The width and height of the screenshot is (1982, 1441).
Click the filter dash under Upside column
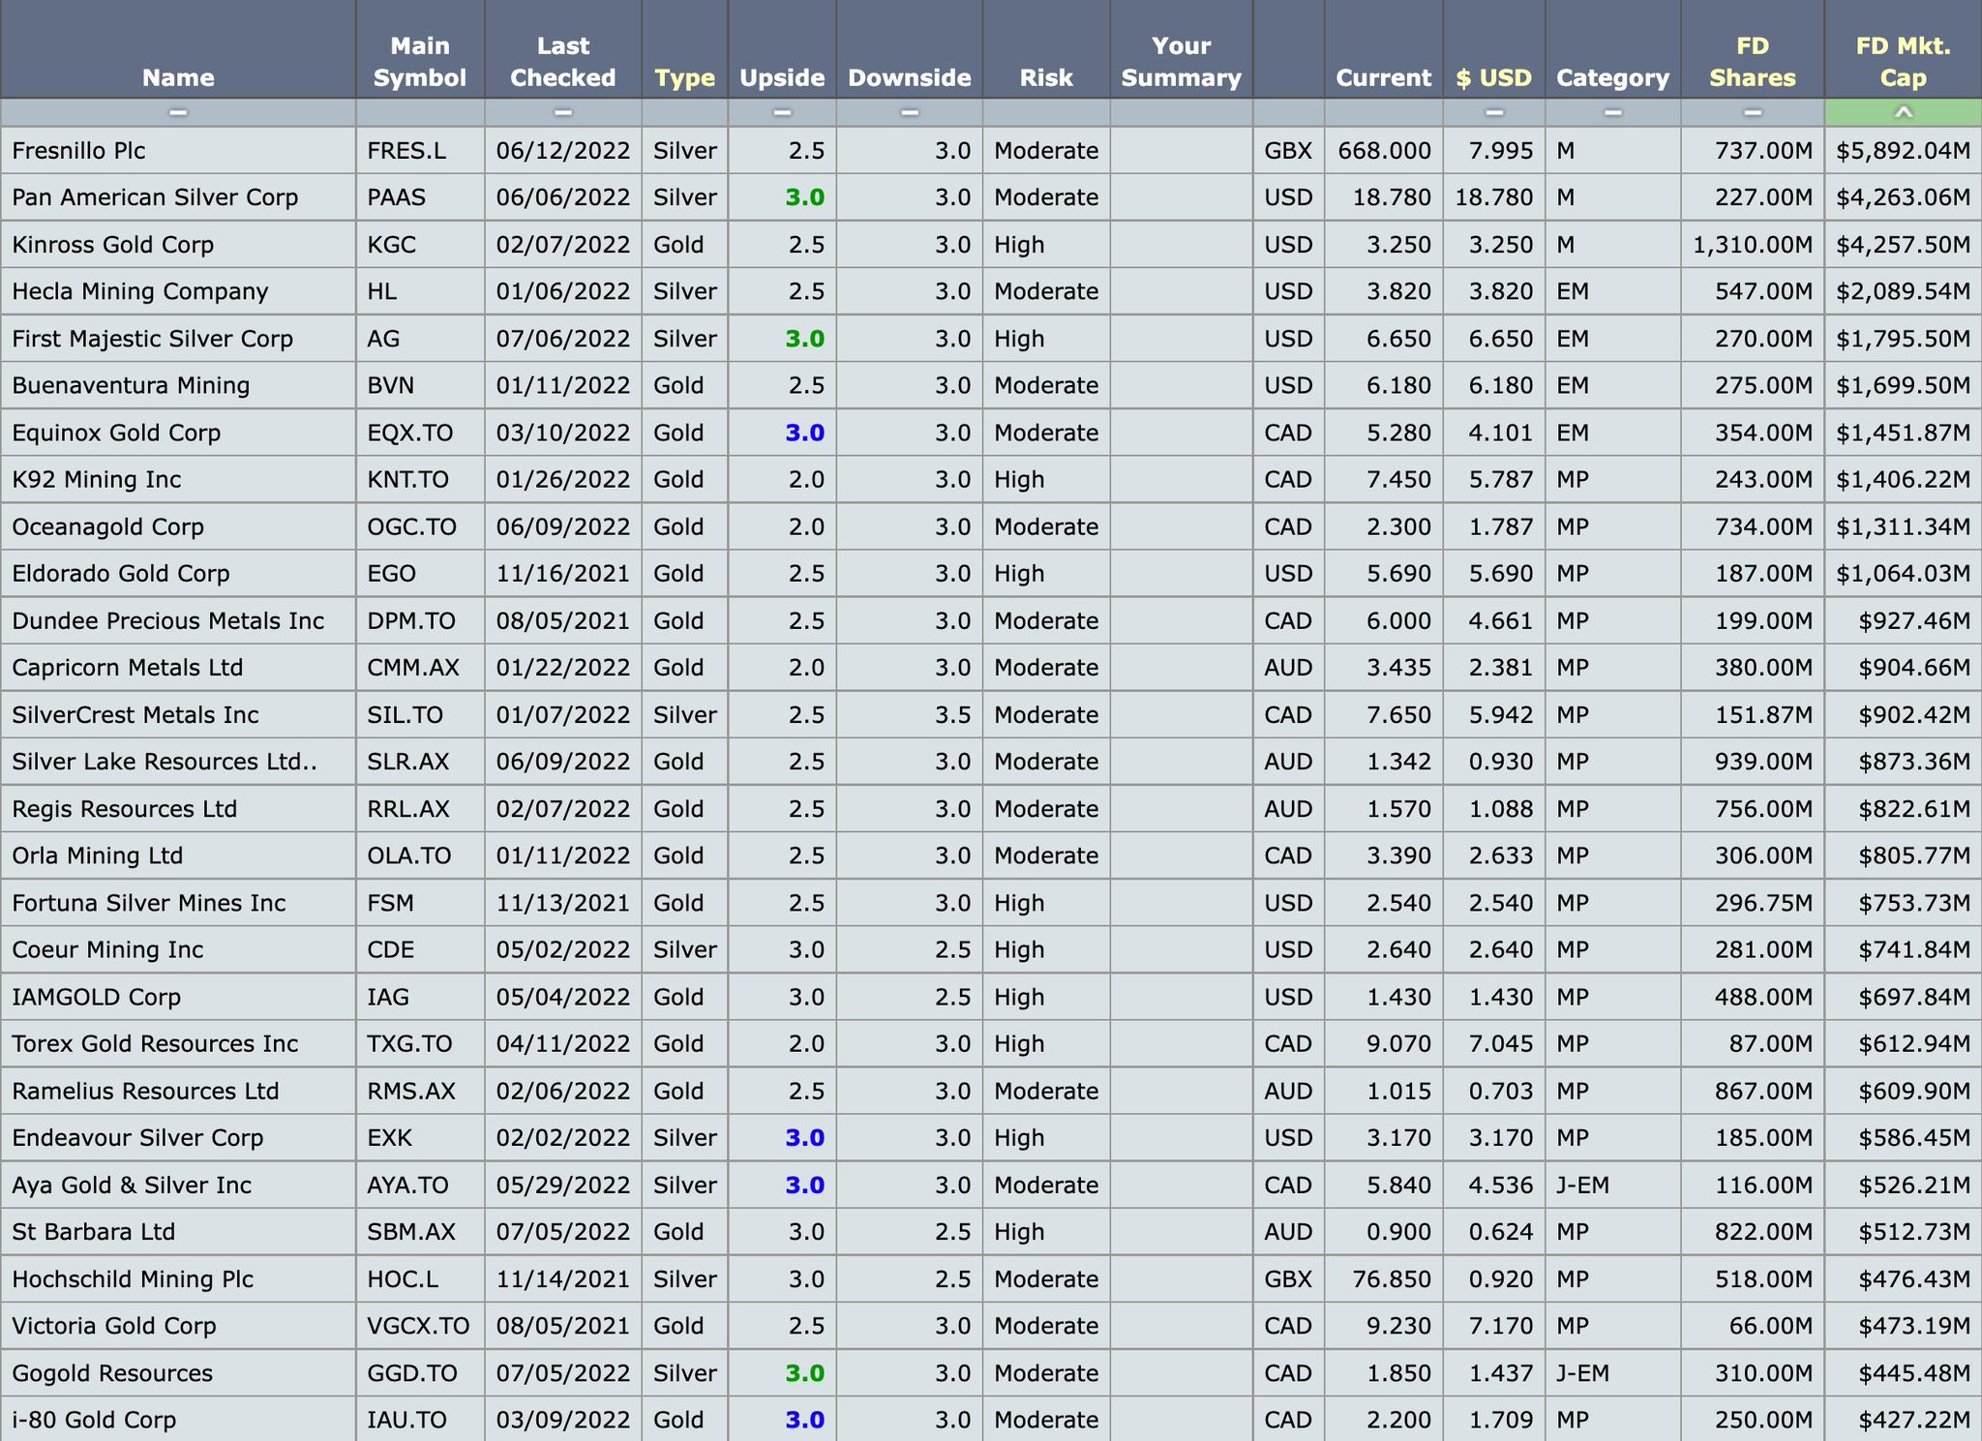tap(782, 112)
